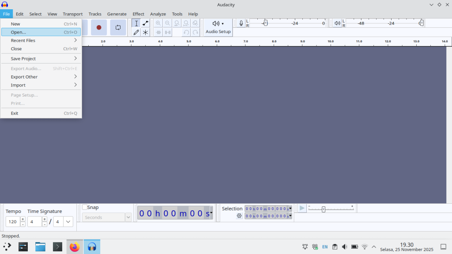This screenshot has height=254, width=452.
Task: Expand time signature denominator dropdown
Action: point(68,222)
